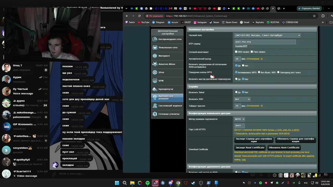This screenshot has width=333, height=187.
Task: Open the Лу Чистый chat
Action: (x=25, y=91)
